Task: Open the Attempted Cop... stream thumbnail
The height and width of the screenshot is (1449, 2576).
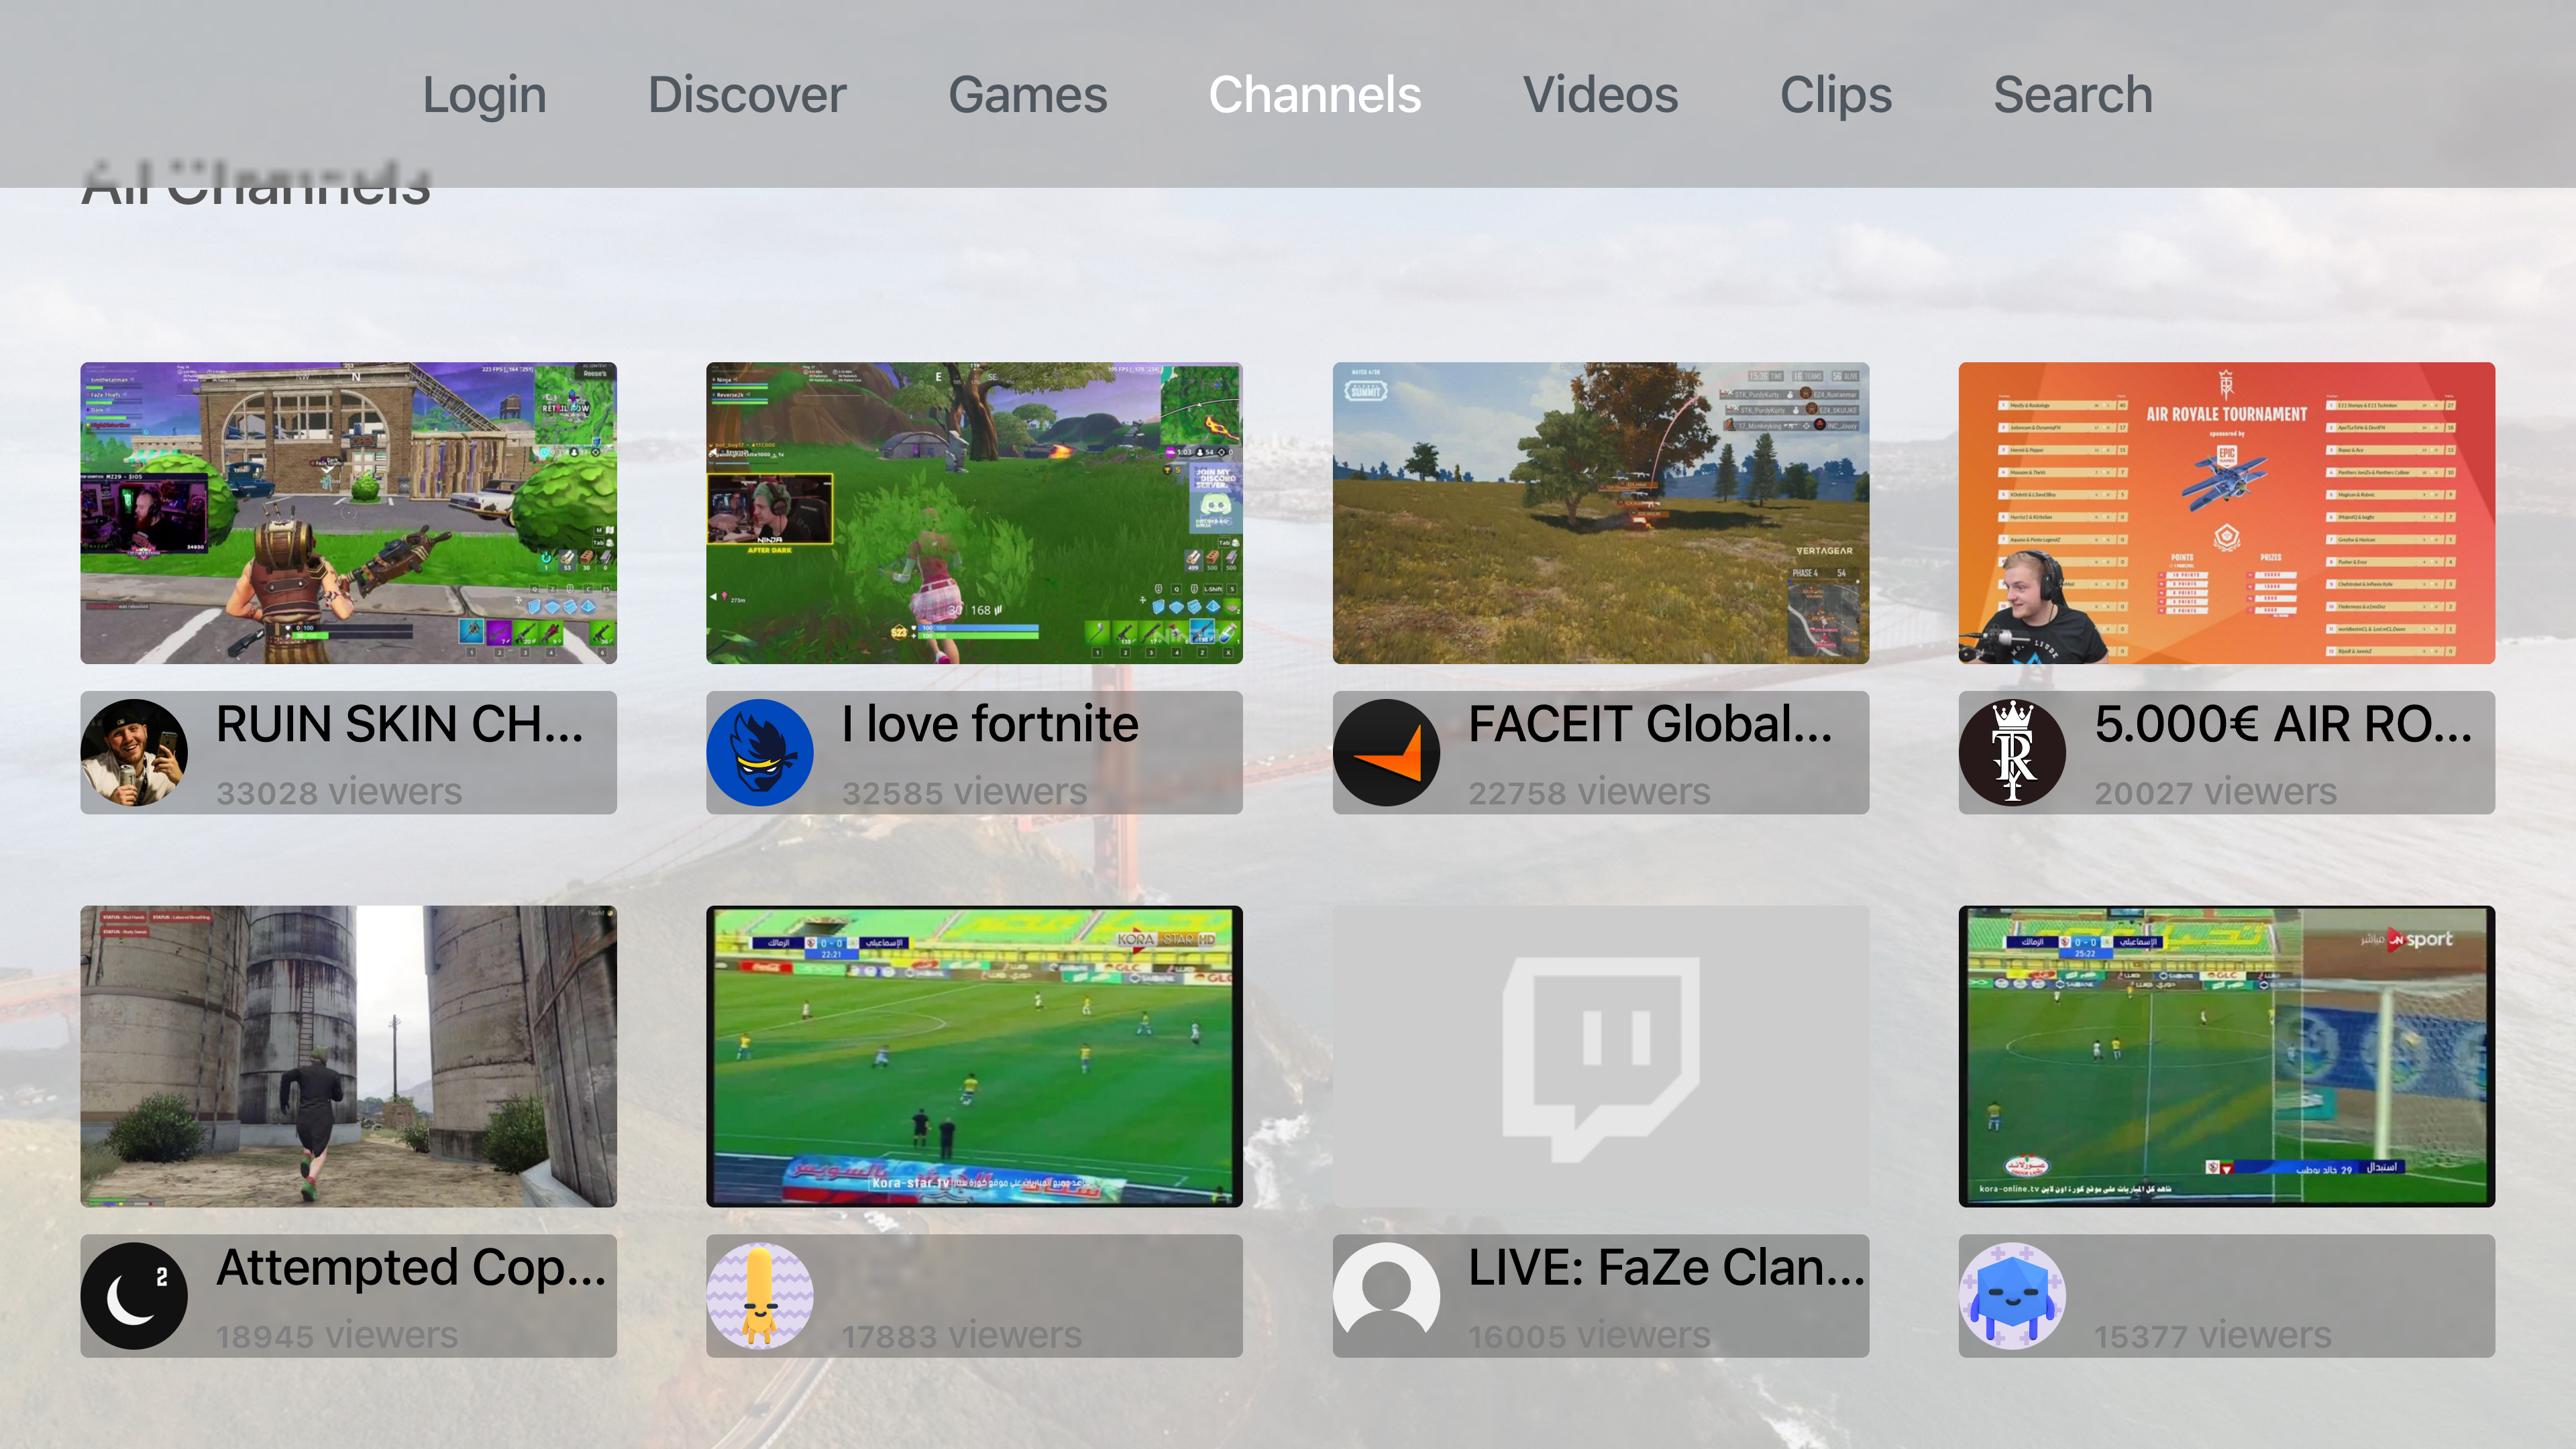Action: [348, 1056]
